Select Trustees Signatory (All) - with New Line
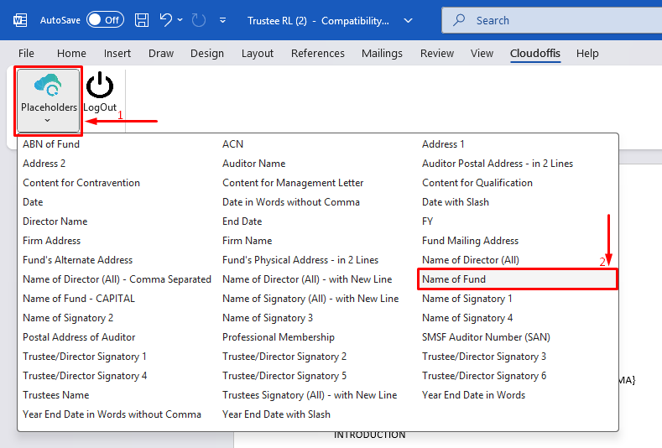Viewport: 662px width, 448px height. coord(310,395)
